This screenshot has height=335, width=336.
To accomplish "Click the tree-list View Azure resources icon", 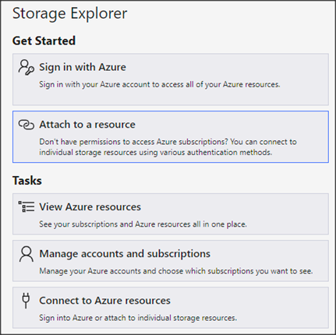I will [26, 206].
